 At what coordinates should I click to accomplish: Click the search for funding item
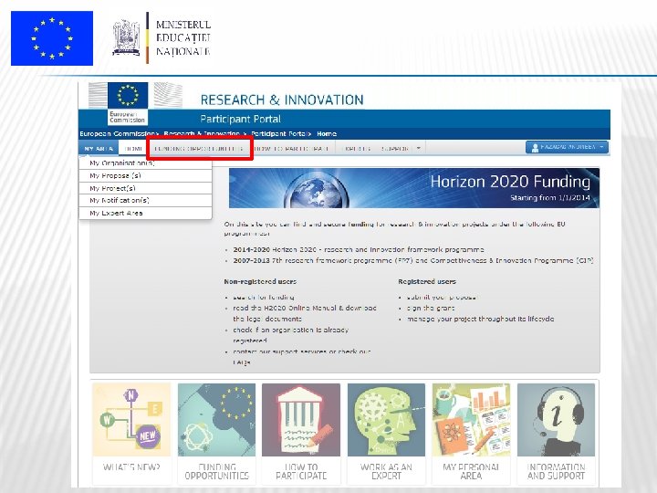pyautogui.click(x=264, y=298)
